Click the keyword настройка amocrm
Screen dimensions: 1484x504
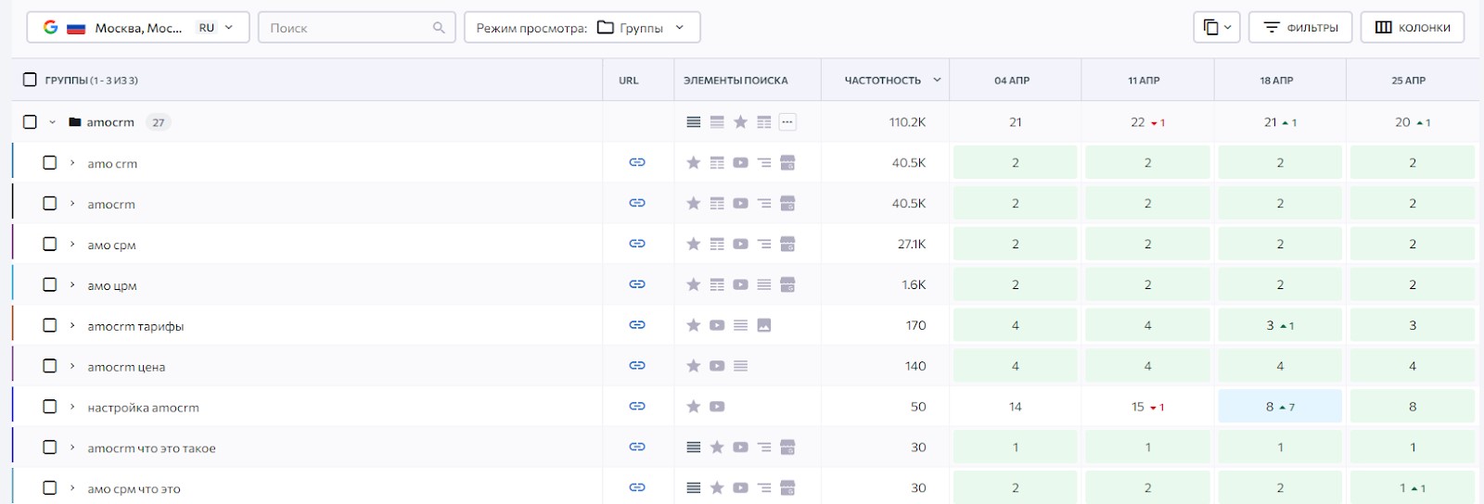coord(143,408)
